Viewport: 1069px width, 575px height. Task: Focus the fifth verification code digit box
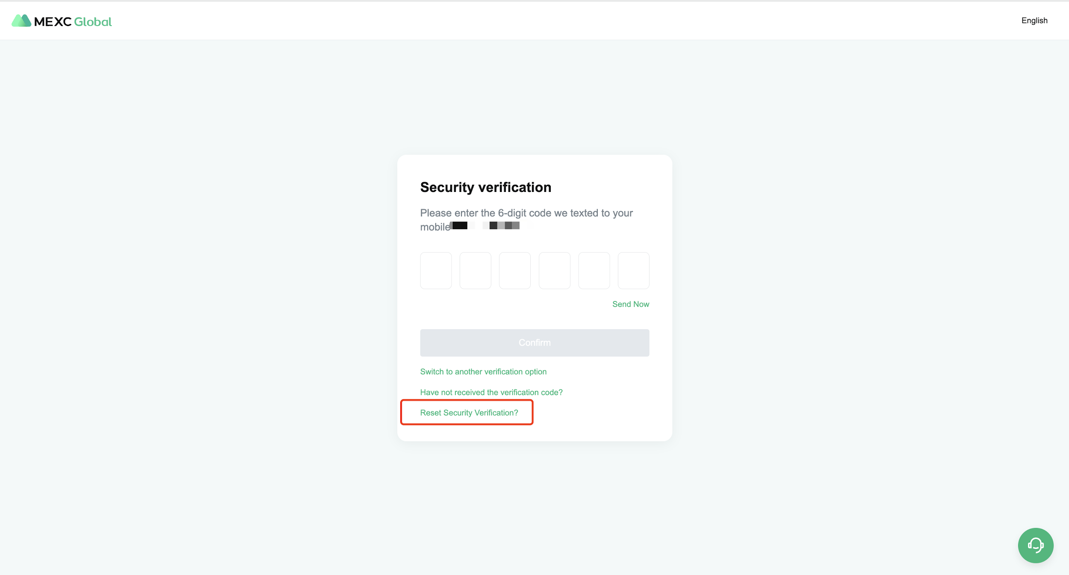(594, 270)
